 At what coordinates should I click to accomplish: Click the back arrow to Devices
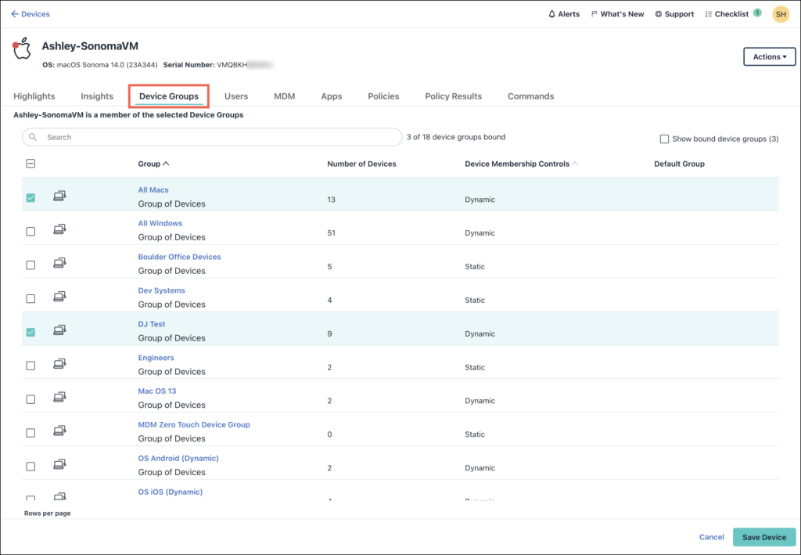[15, 14]
